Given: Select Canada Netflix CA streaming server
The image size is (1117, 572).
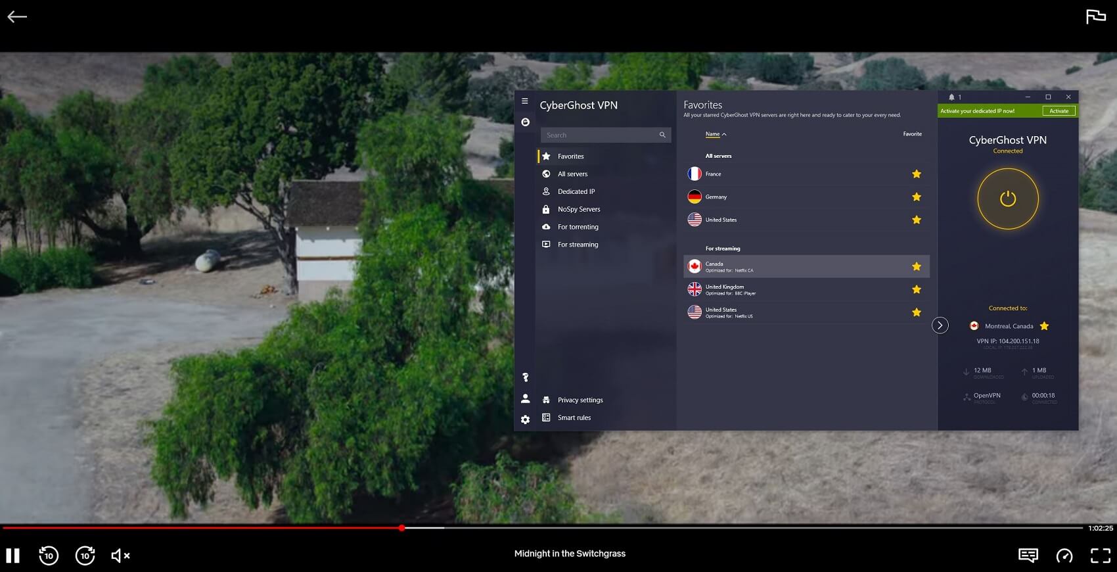Looking at the screenshot, I should 806,266.
